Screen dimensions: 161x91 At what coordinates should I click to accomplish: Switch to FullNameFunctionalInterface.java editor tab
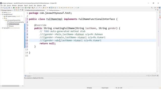[x=35, y=10]
